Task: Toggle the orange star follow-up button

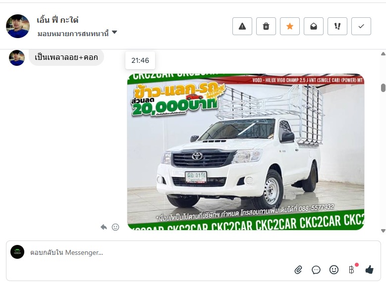Action: (290, 26)
